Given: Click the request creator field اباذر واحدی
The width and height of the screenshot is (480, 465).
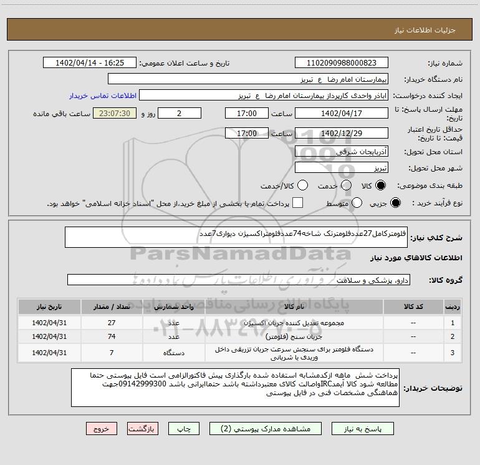Looking at the screenshot, I should coord(264,95).
